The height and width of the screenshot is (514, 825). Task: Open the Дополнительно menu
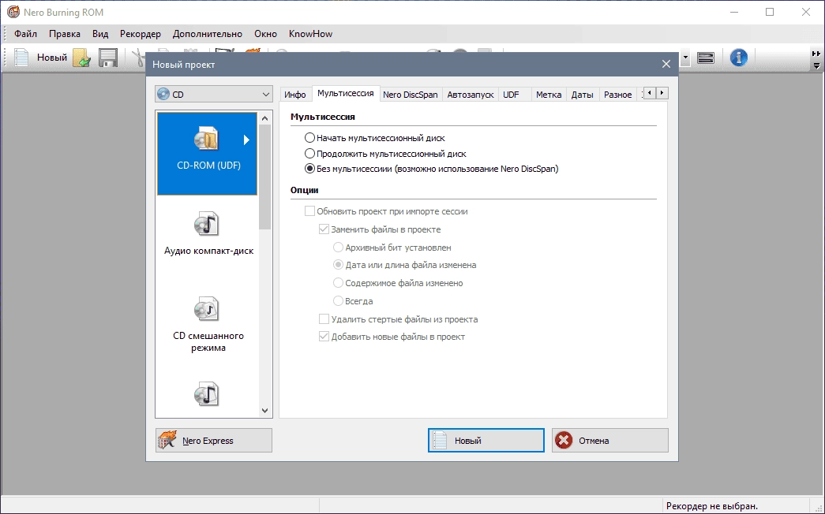[208, 34]
